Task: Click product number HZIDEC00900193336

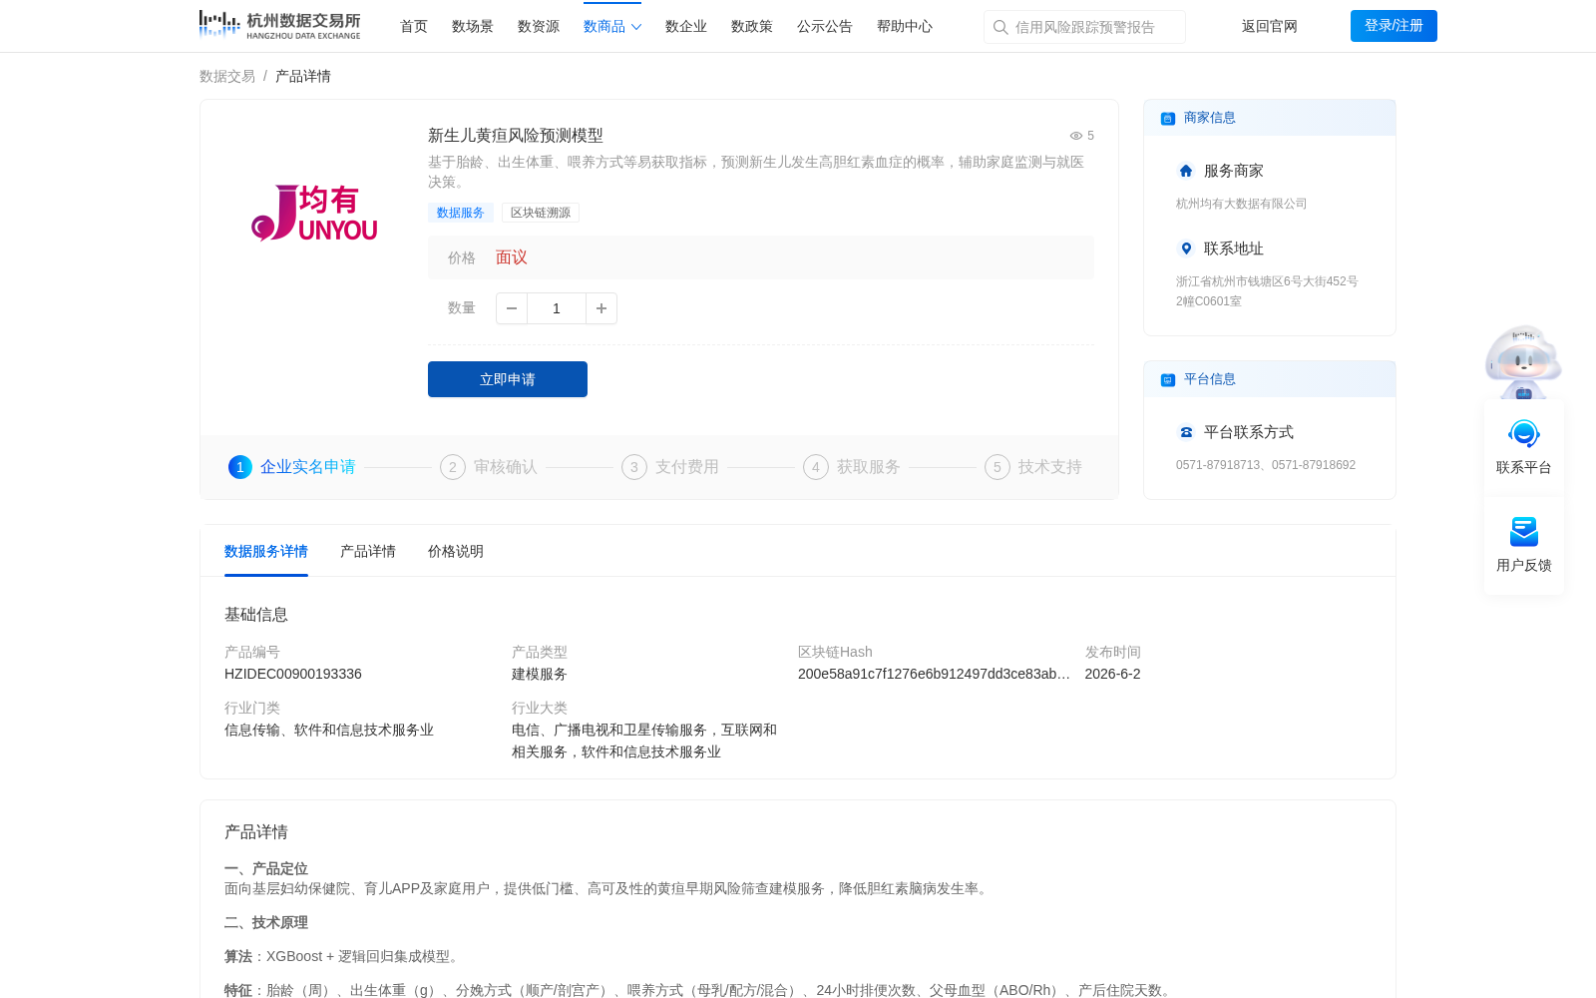Action: click(x=293, y=675)
